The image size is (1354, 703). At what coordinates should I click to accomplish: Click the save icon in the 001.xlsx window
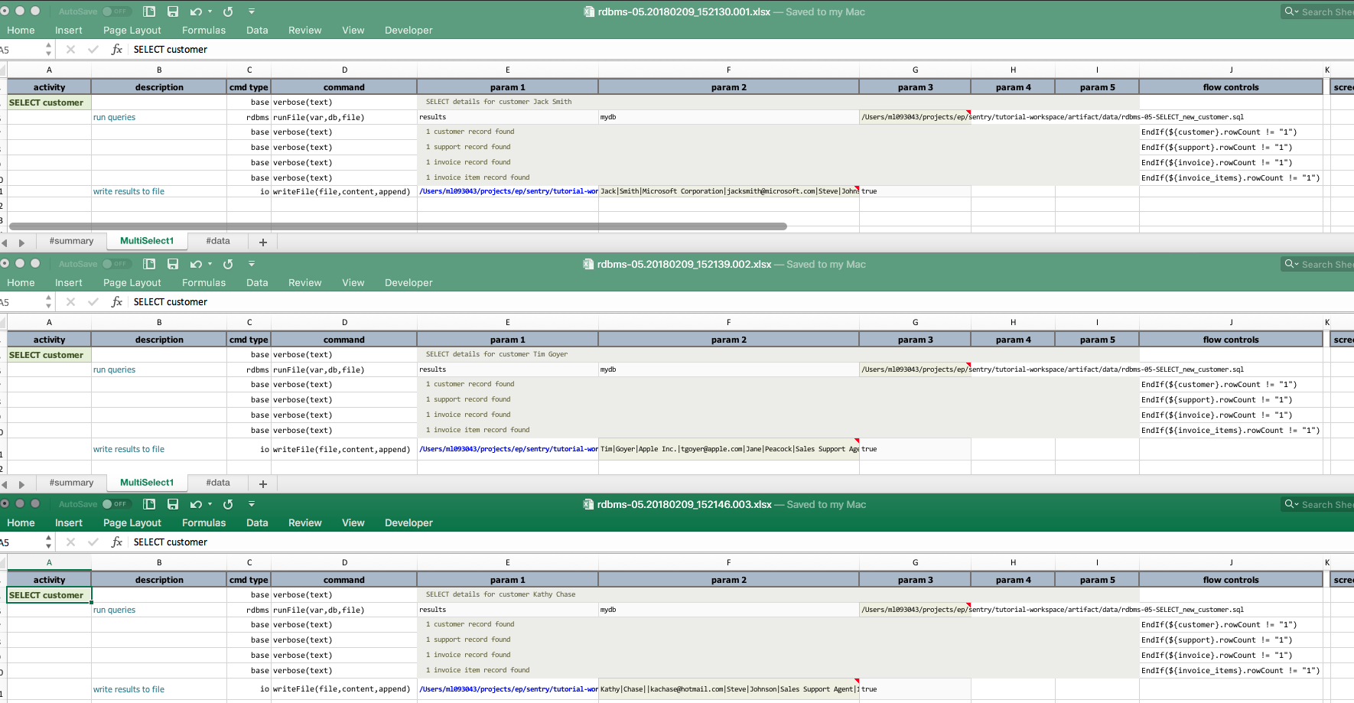173,11
